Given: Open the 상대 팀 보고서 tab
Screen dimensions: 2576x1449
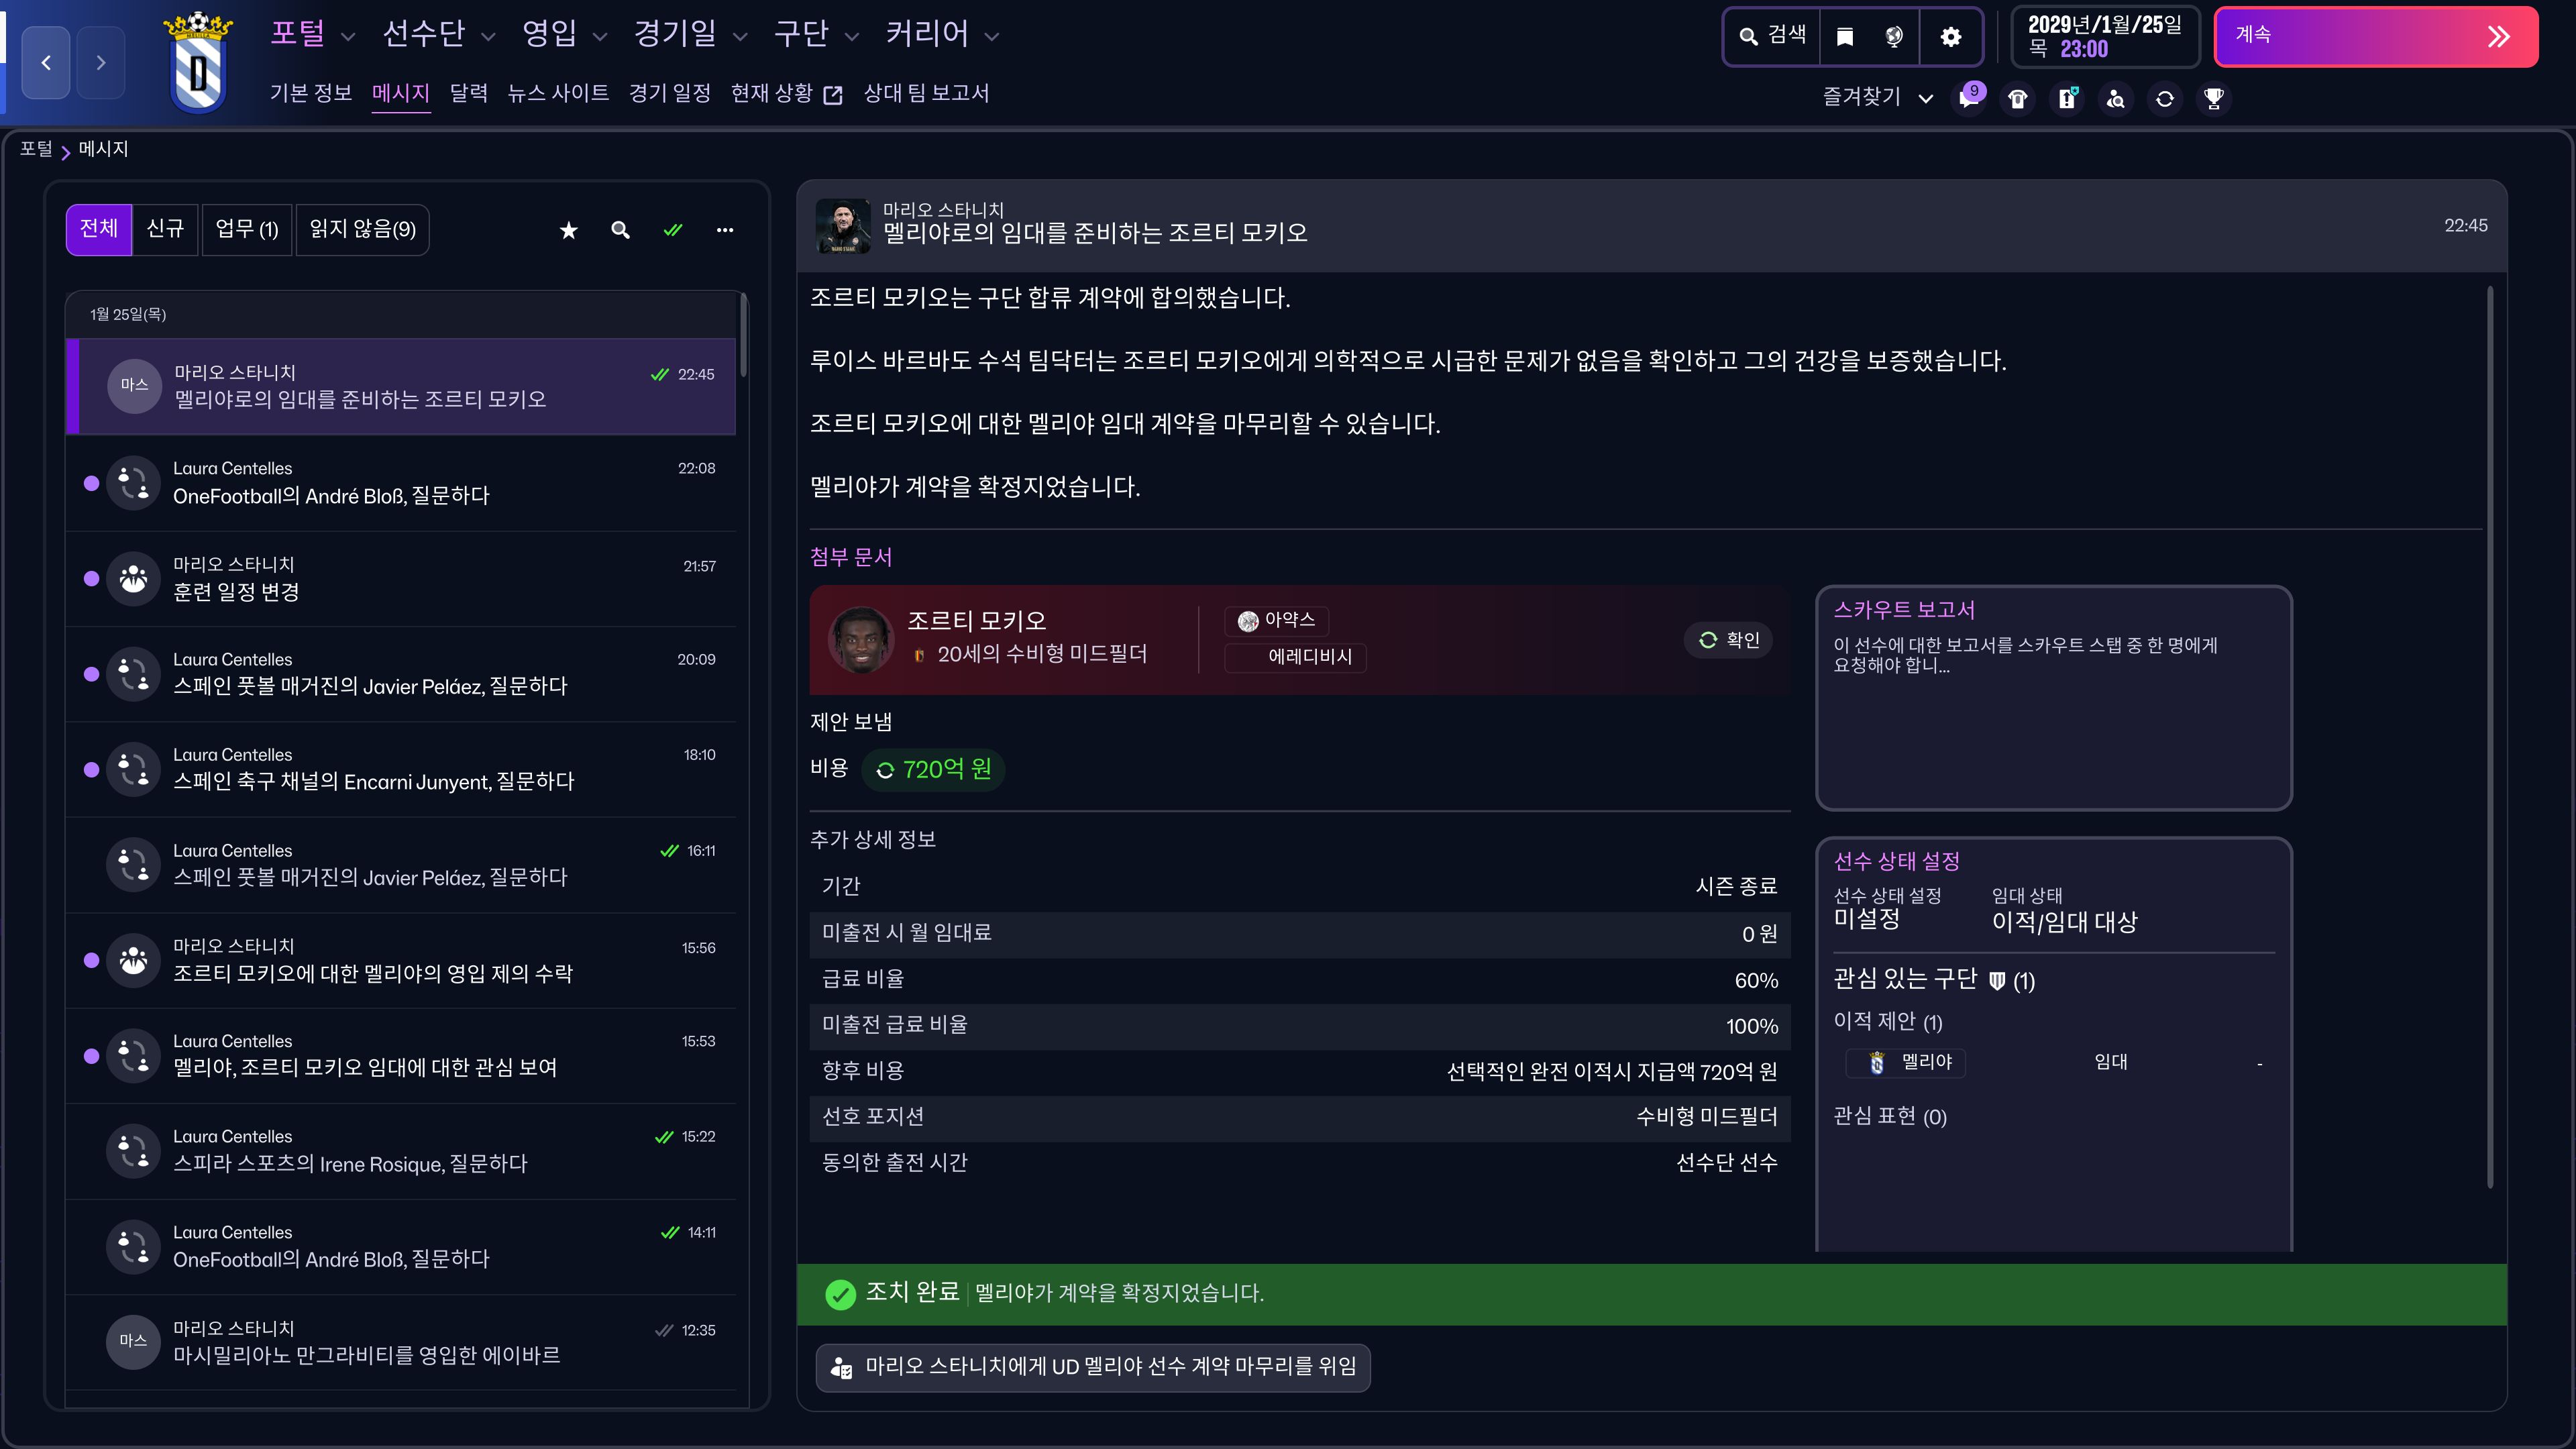Looking at the screenshot, I should point(926,94).
